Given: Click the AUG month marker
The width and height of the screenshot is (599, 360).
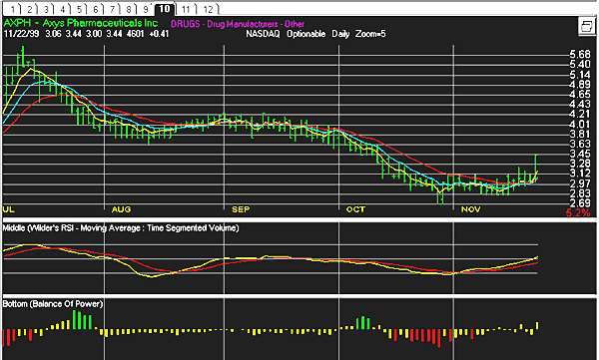Looking at the screenshot, I should click(121, 209).
